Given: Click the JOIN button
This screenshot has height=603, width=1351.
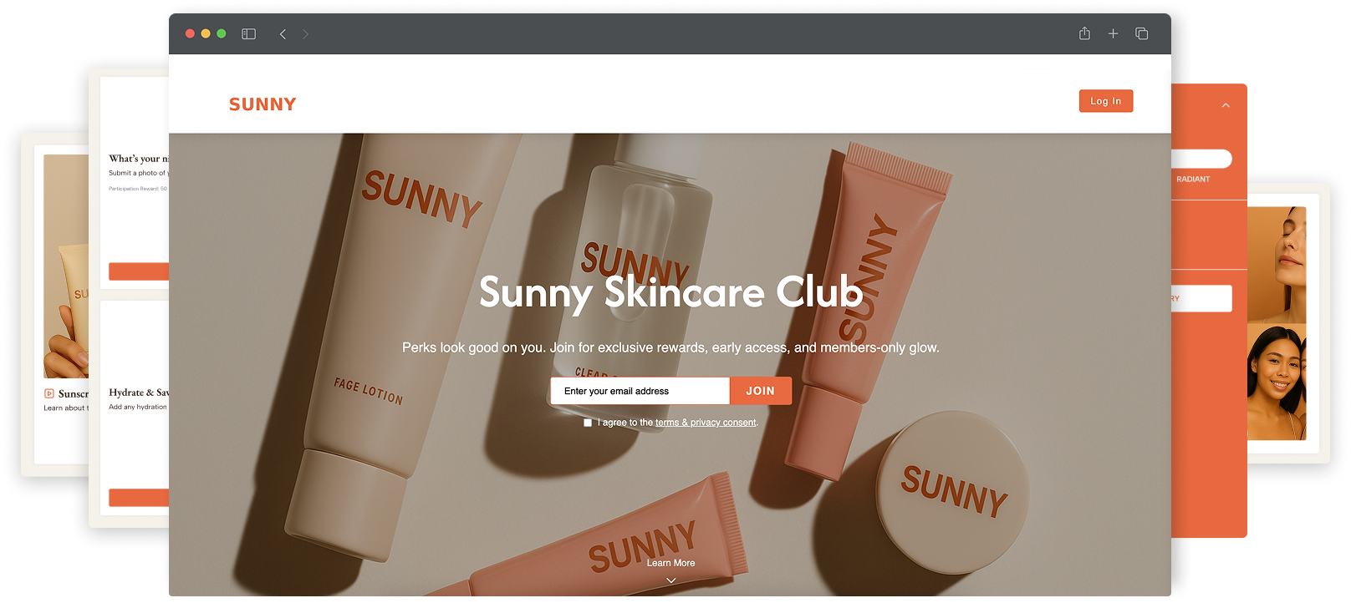Looking at the screenshot, I should point(761,391).
